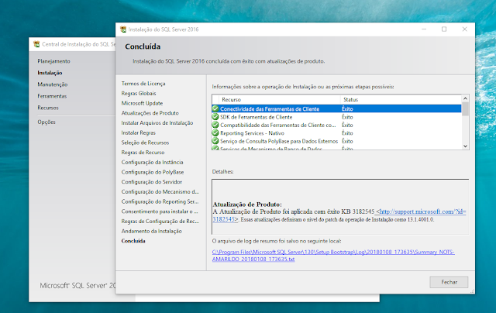Open the Summary log file path link
Viewport: 496px width, 313px height.
[x=333, y=256]
